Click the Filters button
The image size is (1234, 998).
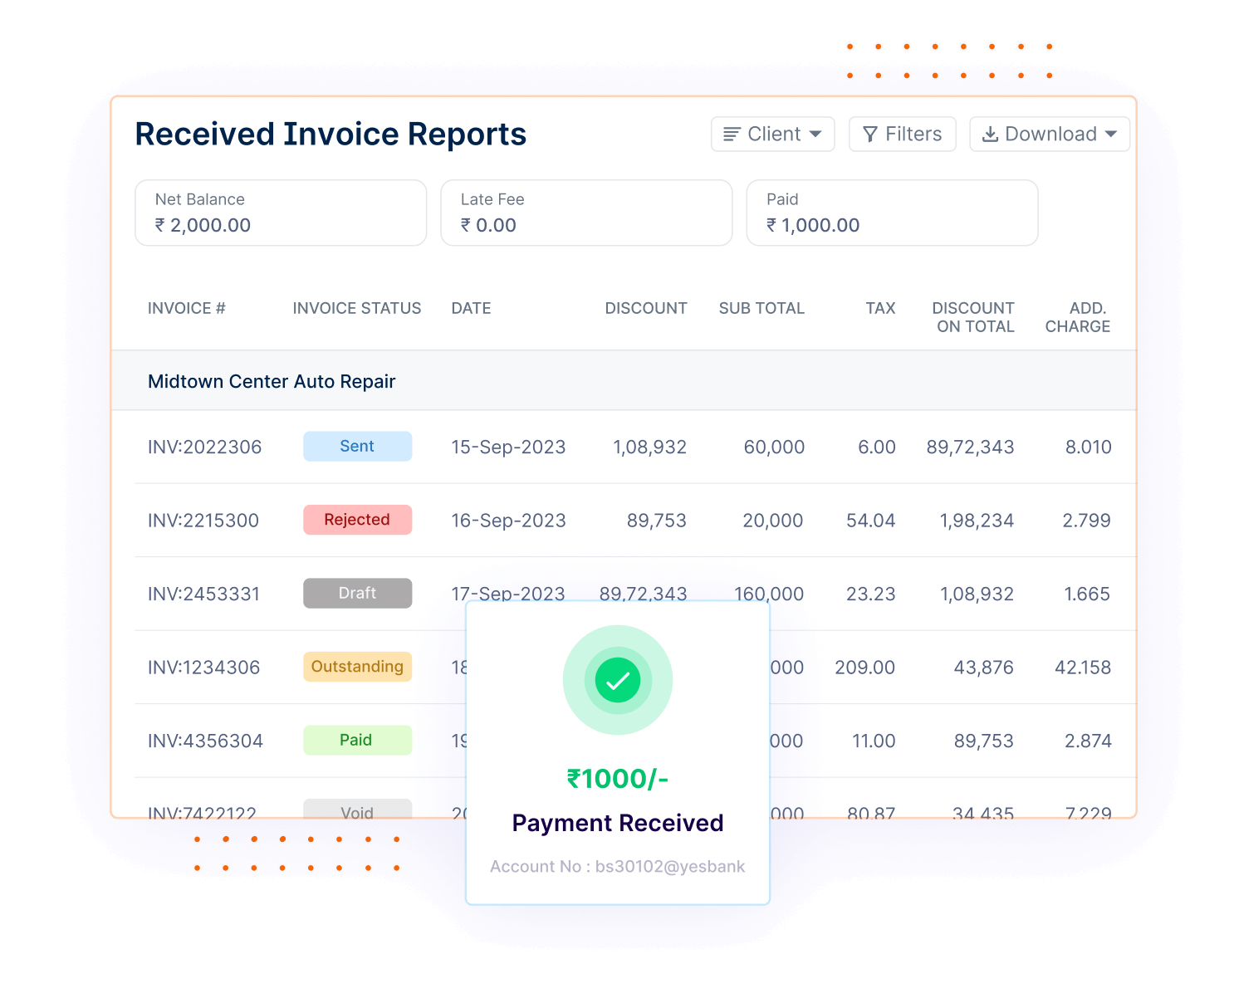[x=902, y=134]
